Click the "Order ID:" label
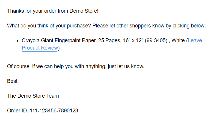220x118 pixels. (18, 111)
